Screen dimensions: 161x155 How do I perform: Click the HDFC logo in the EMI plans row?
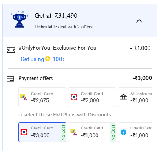coord(24,132)
